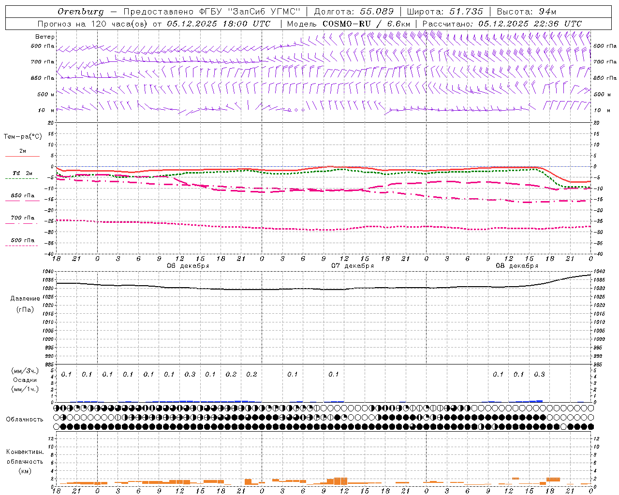Click the 850 гПа temperature legend entry
The height and width of the screenshot is (495, 619).
coord(23,196)
